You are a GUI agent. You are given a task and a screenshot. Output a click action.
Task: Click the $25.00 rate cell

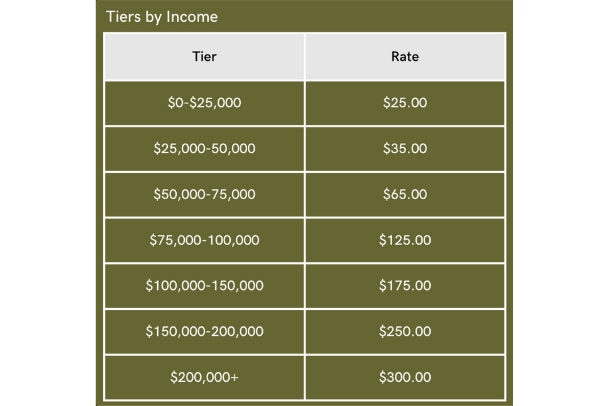[405, 103]
